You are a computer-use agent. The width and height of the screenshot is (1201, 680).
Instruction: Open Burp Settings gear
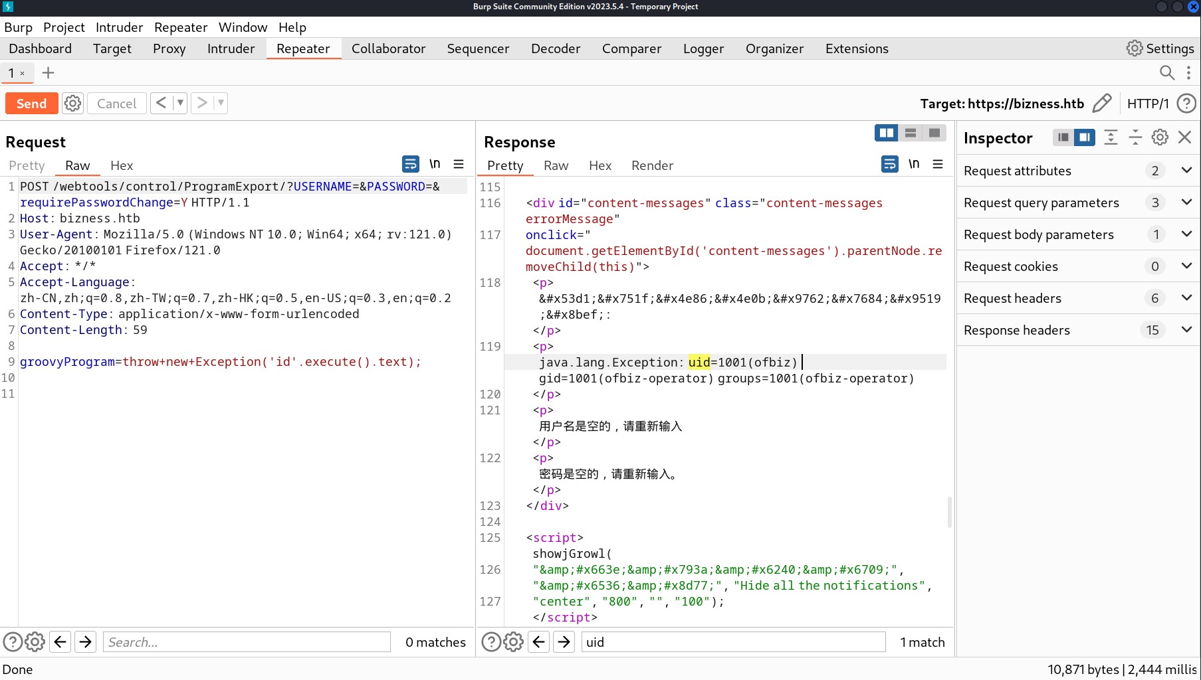click(1160, 48)
